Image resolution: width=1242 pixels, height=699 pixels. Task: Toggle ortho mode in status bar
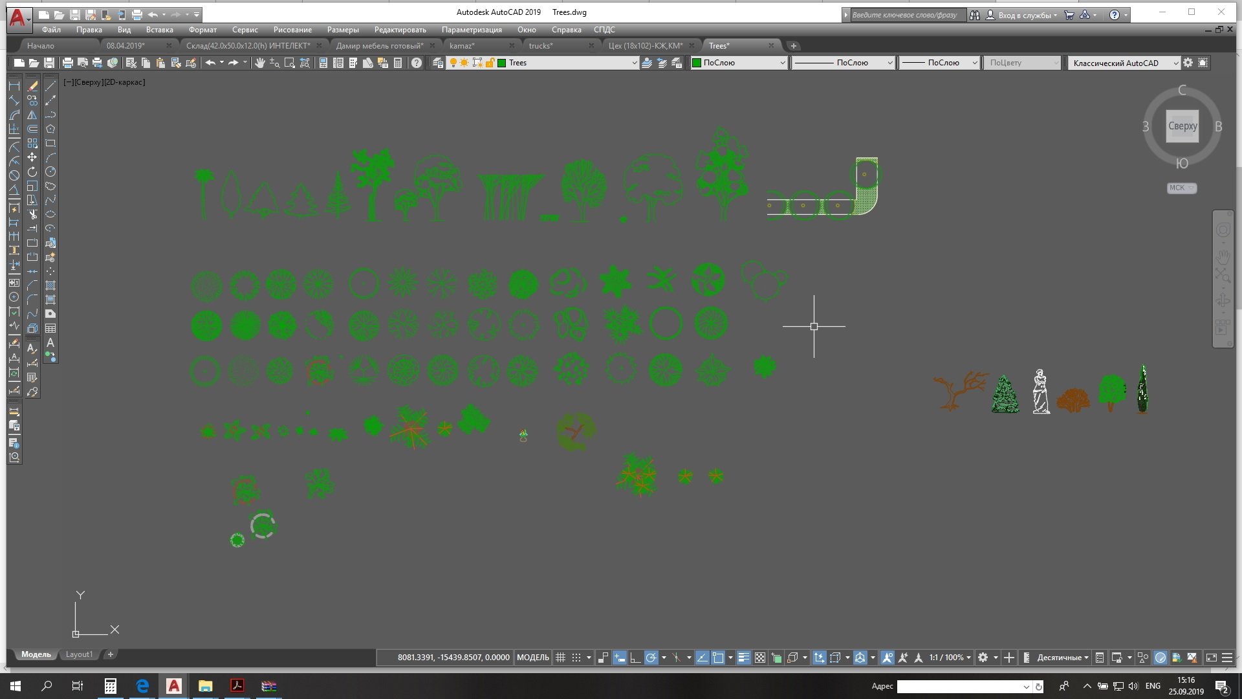[635, 658]
